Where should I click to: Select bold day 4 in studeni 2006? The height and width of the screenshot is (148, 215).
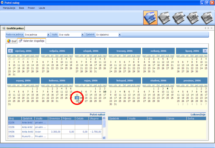click(x=167, y=88)
